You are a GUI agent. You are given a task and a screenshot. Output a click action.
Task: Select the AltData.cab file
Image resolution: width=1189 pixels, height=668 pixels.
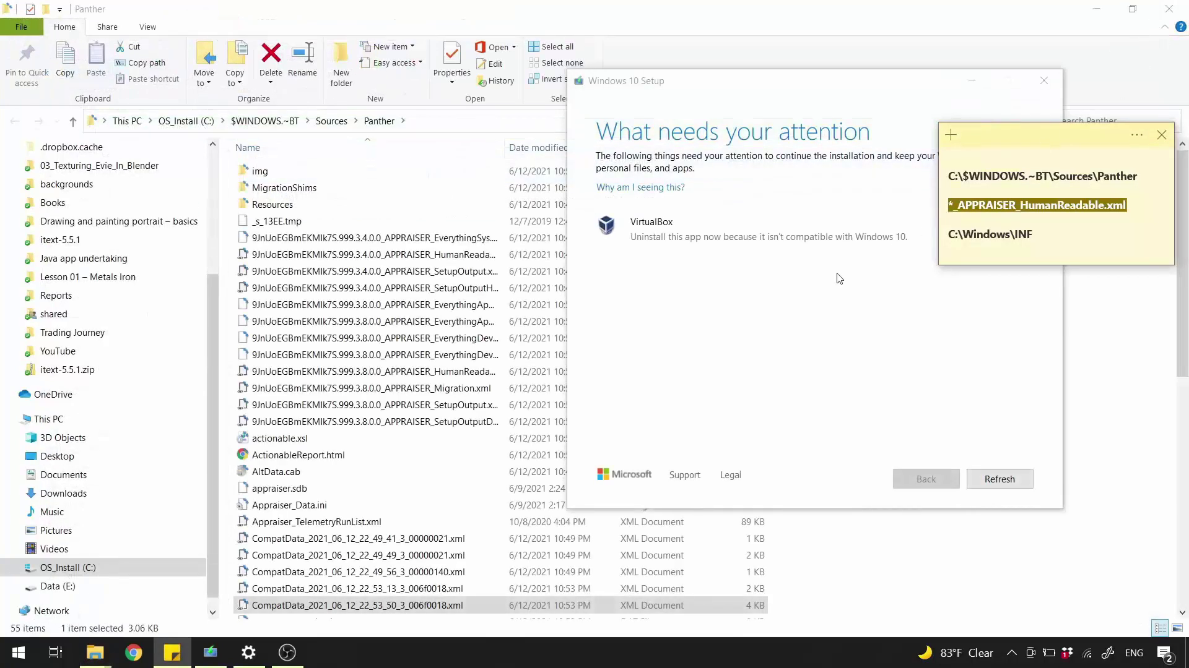click(x=276, y=471)
